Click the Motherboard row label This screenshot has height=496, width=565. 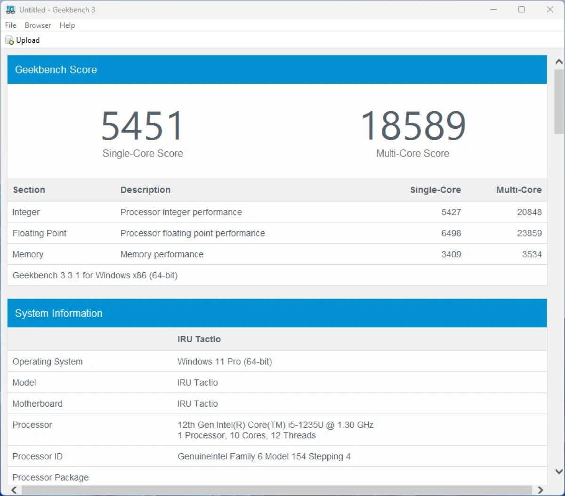[37, 404]
